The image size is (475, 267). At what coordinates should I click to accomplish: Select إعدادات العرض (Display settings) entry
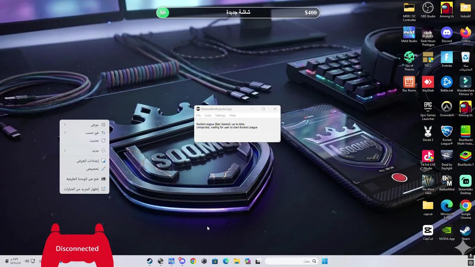[x=84, y=161]
